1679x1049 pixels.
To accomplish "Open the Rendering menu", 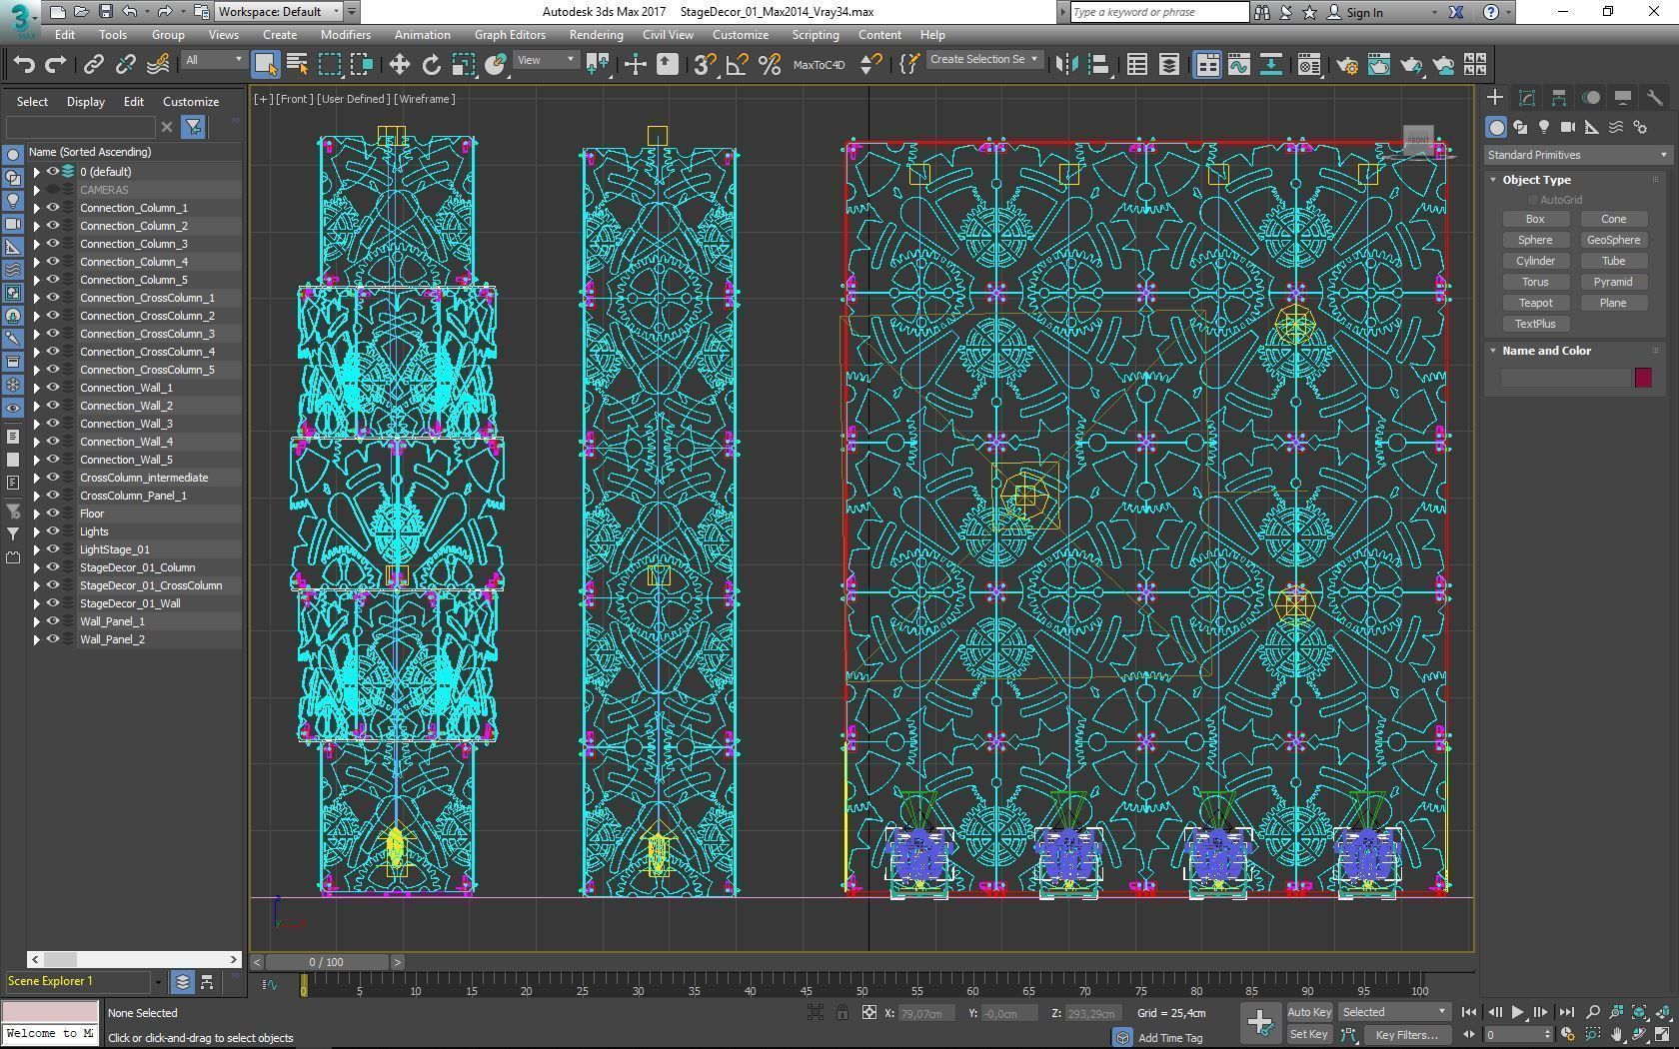I will coord(596,34).
